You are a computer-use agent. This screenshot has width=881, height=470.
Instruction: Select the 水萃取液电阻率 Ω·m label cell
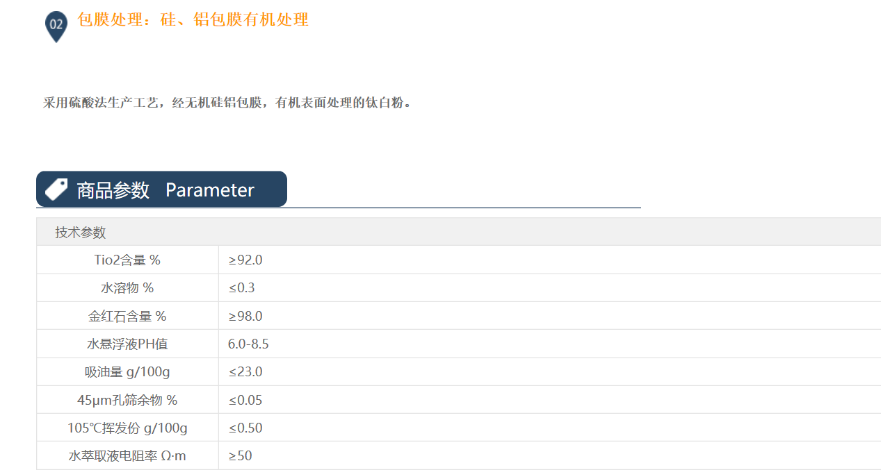[127, 456]
